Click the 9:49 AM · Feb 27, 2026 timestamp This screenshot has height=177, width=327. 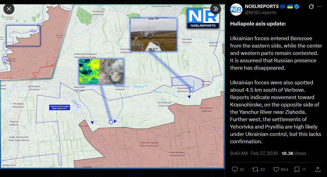(x=254, y=153)
